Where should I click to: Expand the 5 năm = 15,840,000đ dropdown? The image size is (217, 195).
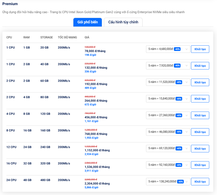click(168, 99)
